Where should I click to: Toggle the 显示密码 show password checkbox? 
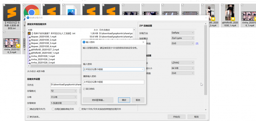point(84,89)
